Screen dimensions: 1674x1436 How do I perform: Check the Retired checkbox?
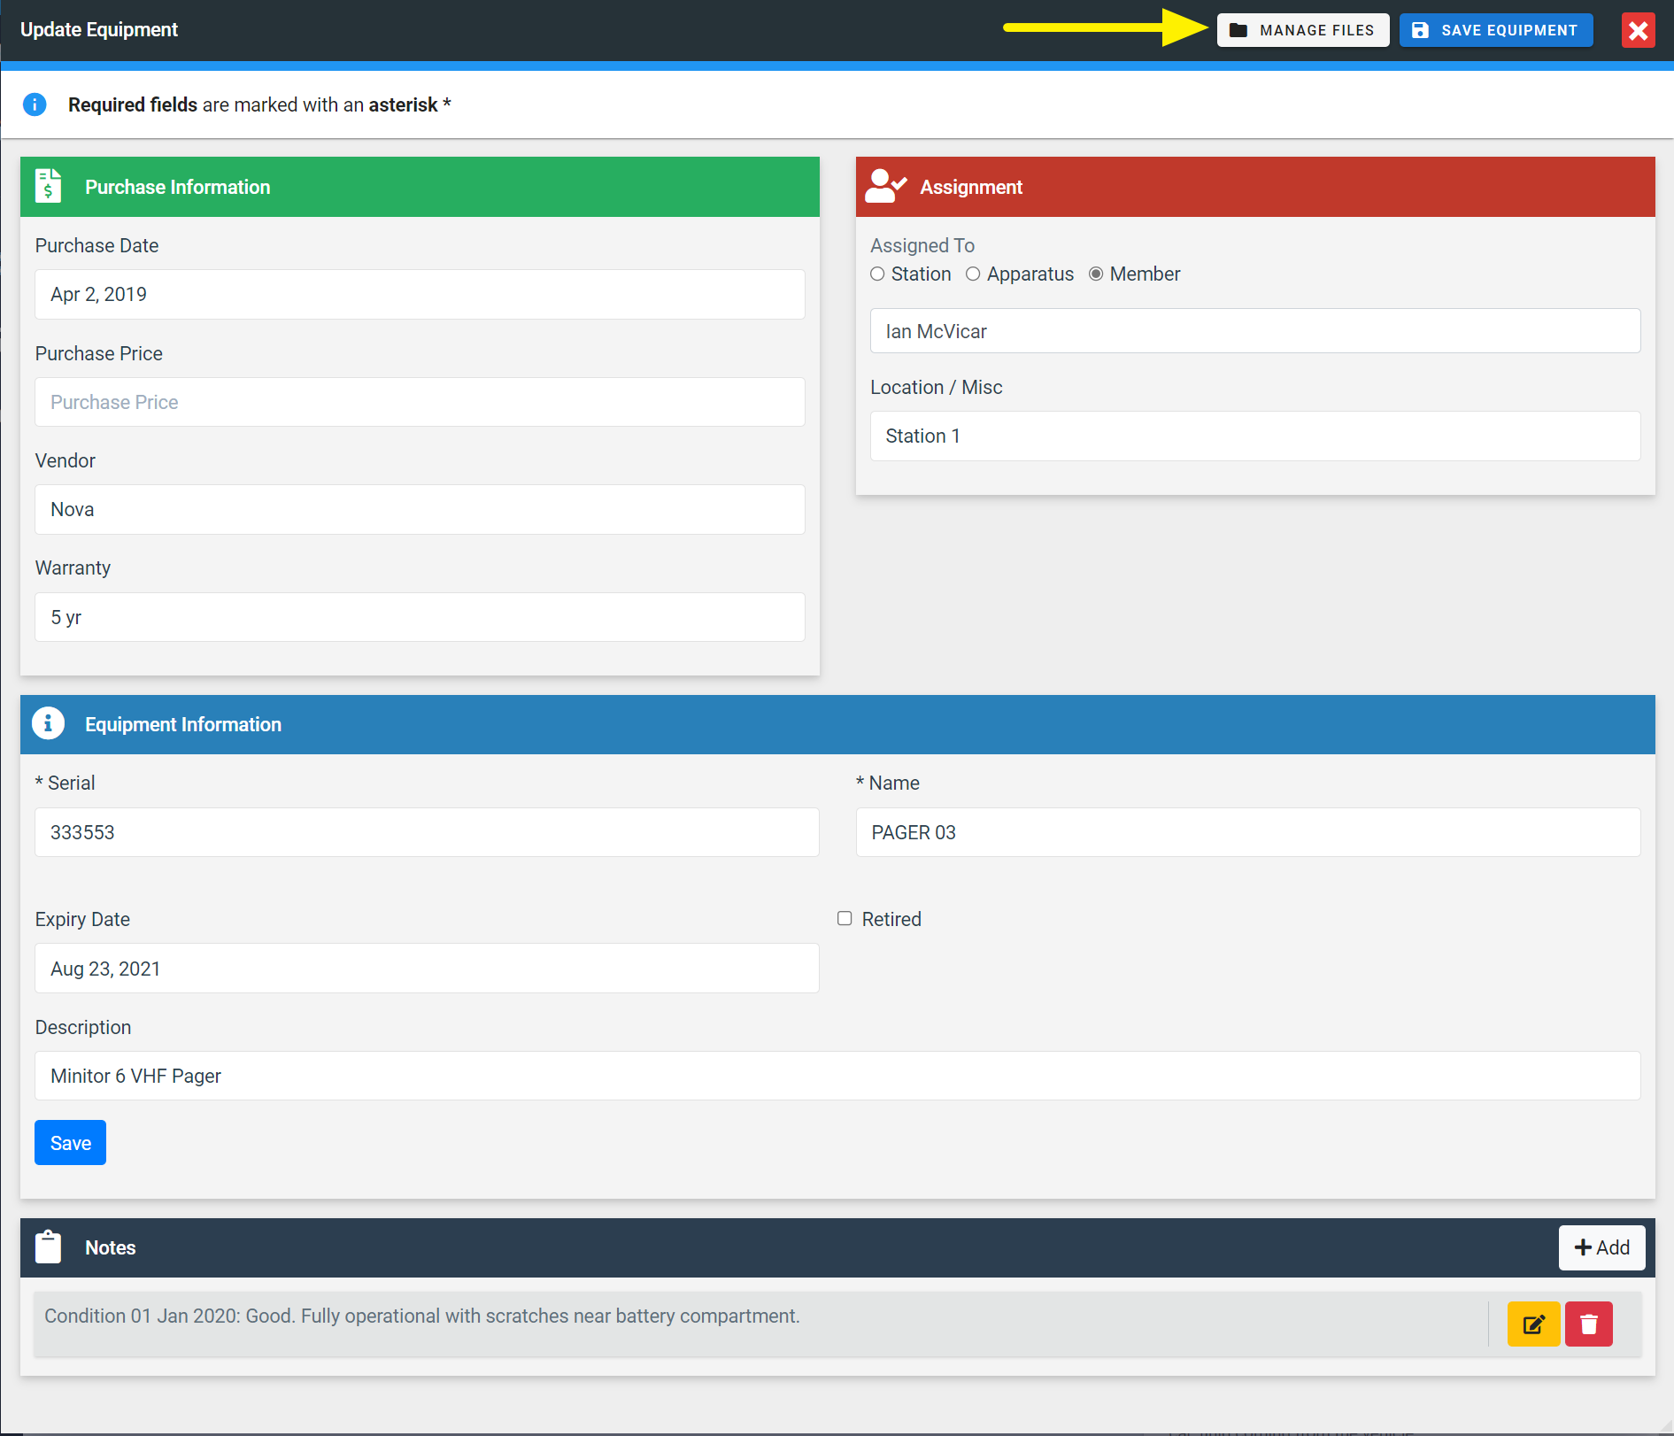pyautogui.click(x=845, y=919)
